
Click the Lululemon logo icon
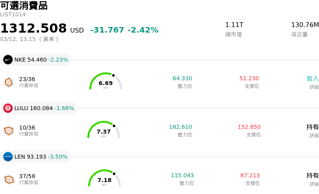pyautogui.click(x=8, y=108)
